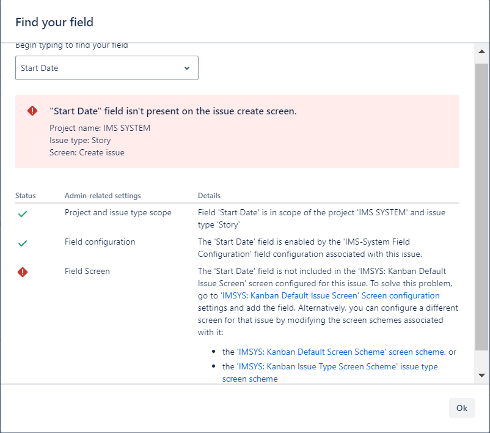This screenshot has width=490, height=433.
Task: Click green checkmark beside Project and issue type scope
Action: pyautogui.click(x=23, y=213)
